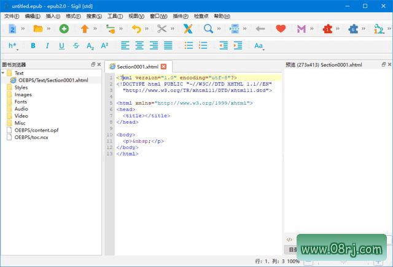Open the folder icon in toolbar
393x267 pixels.
coord(38,28)
